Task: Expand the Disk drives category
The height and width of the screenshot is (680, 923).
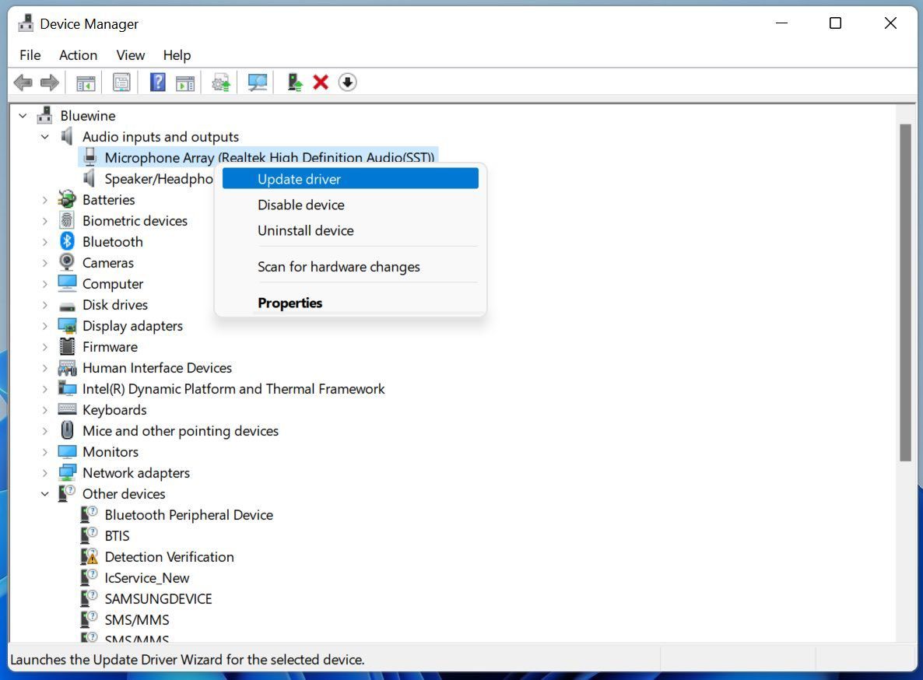Action: [x=44, y=305]
